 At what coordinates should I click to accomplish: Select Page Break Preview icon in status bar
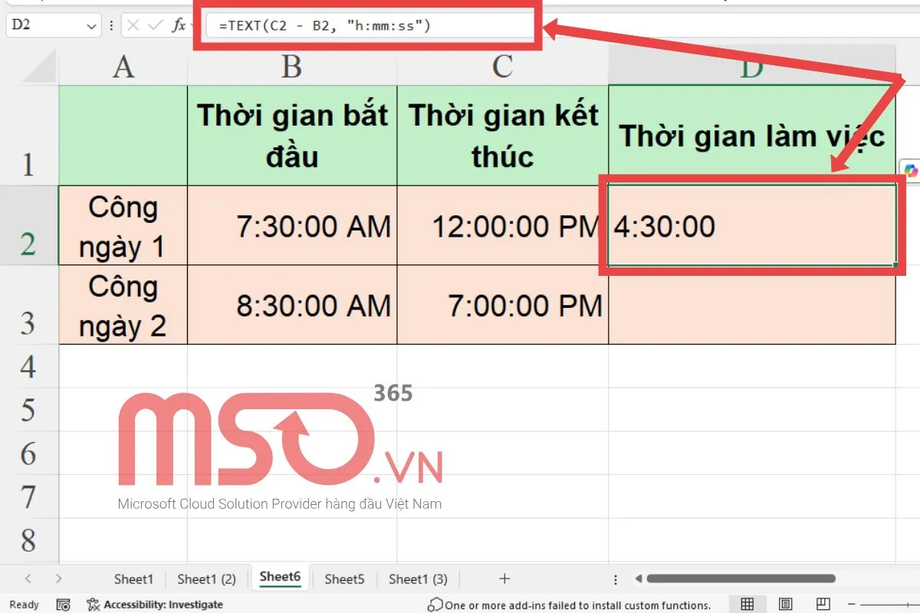pos(823,605)
